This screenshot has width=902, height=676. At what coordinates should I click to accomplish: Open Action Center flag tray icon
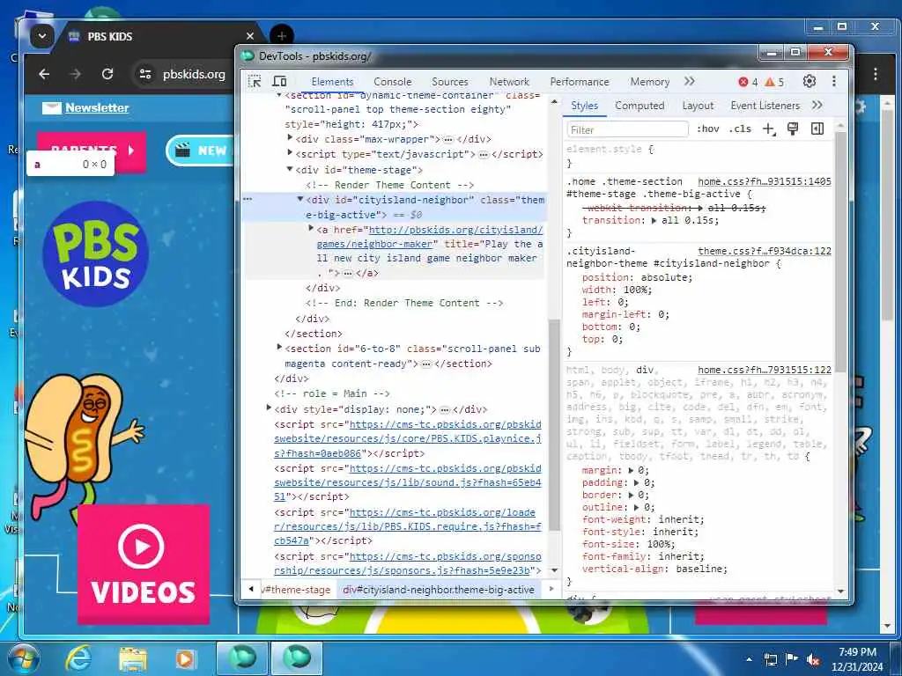coord(792,659)
